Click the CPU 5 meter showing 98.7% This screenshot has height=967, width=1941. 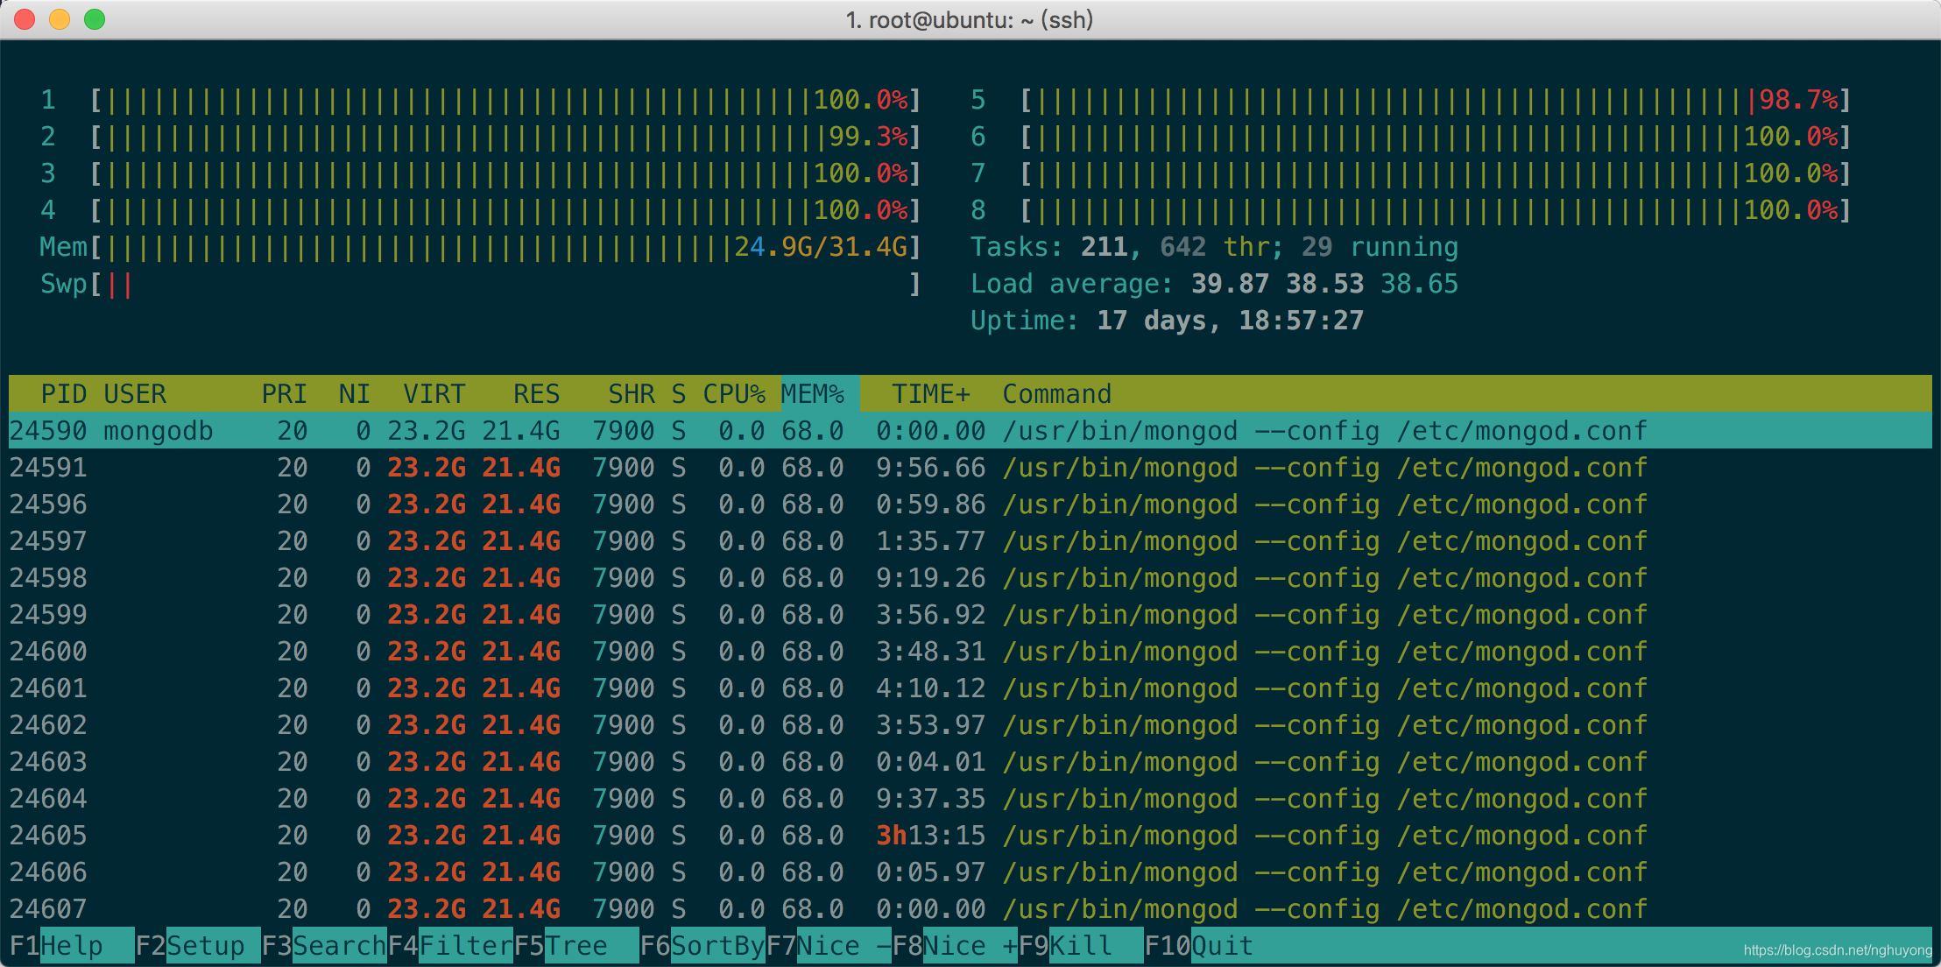[1411, 100]
